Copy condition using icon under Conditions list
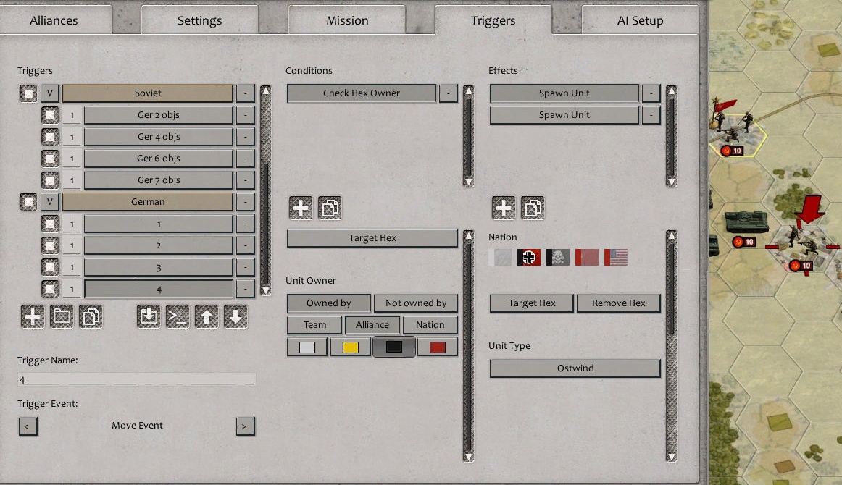This screenshot has width=842, height=485. tap(330, 208)
